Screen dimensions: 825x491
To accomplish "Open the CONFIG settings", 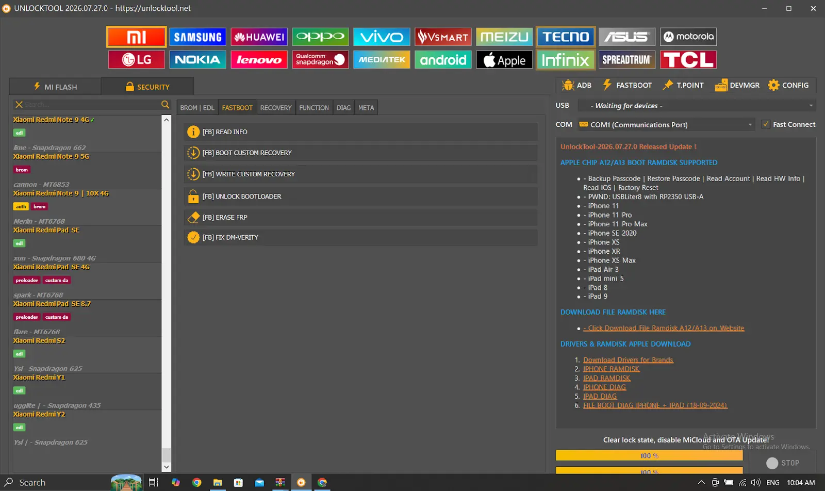I will coord(788,85).
